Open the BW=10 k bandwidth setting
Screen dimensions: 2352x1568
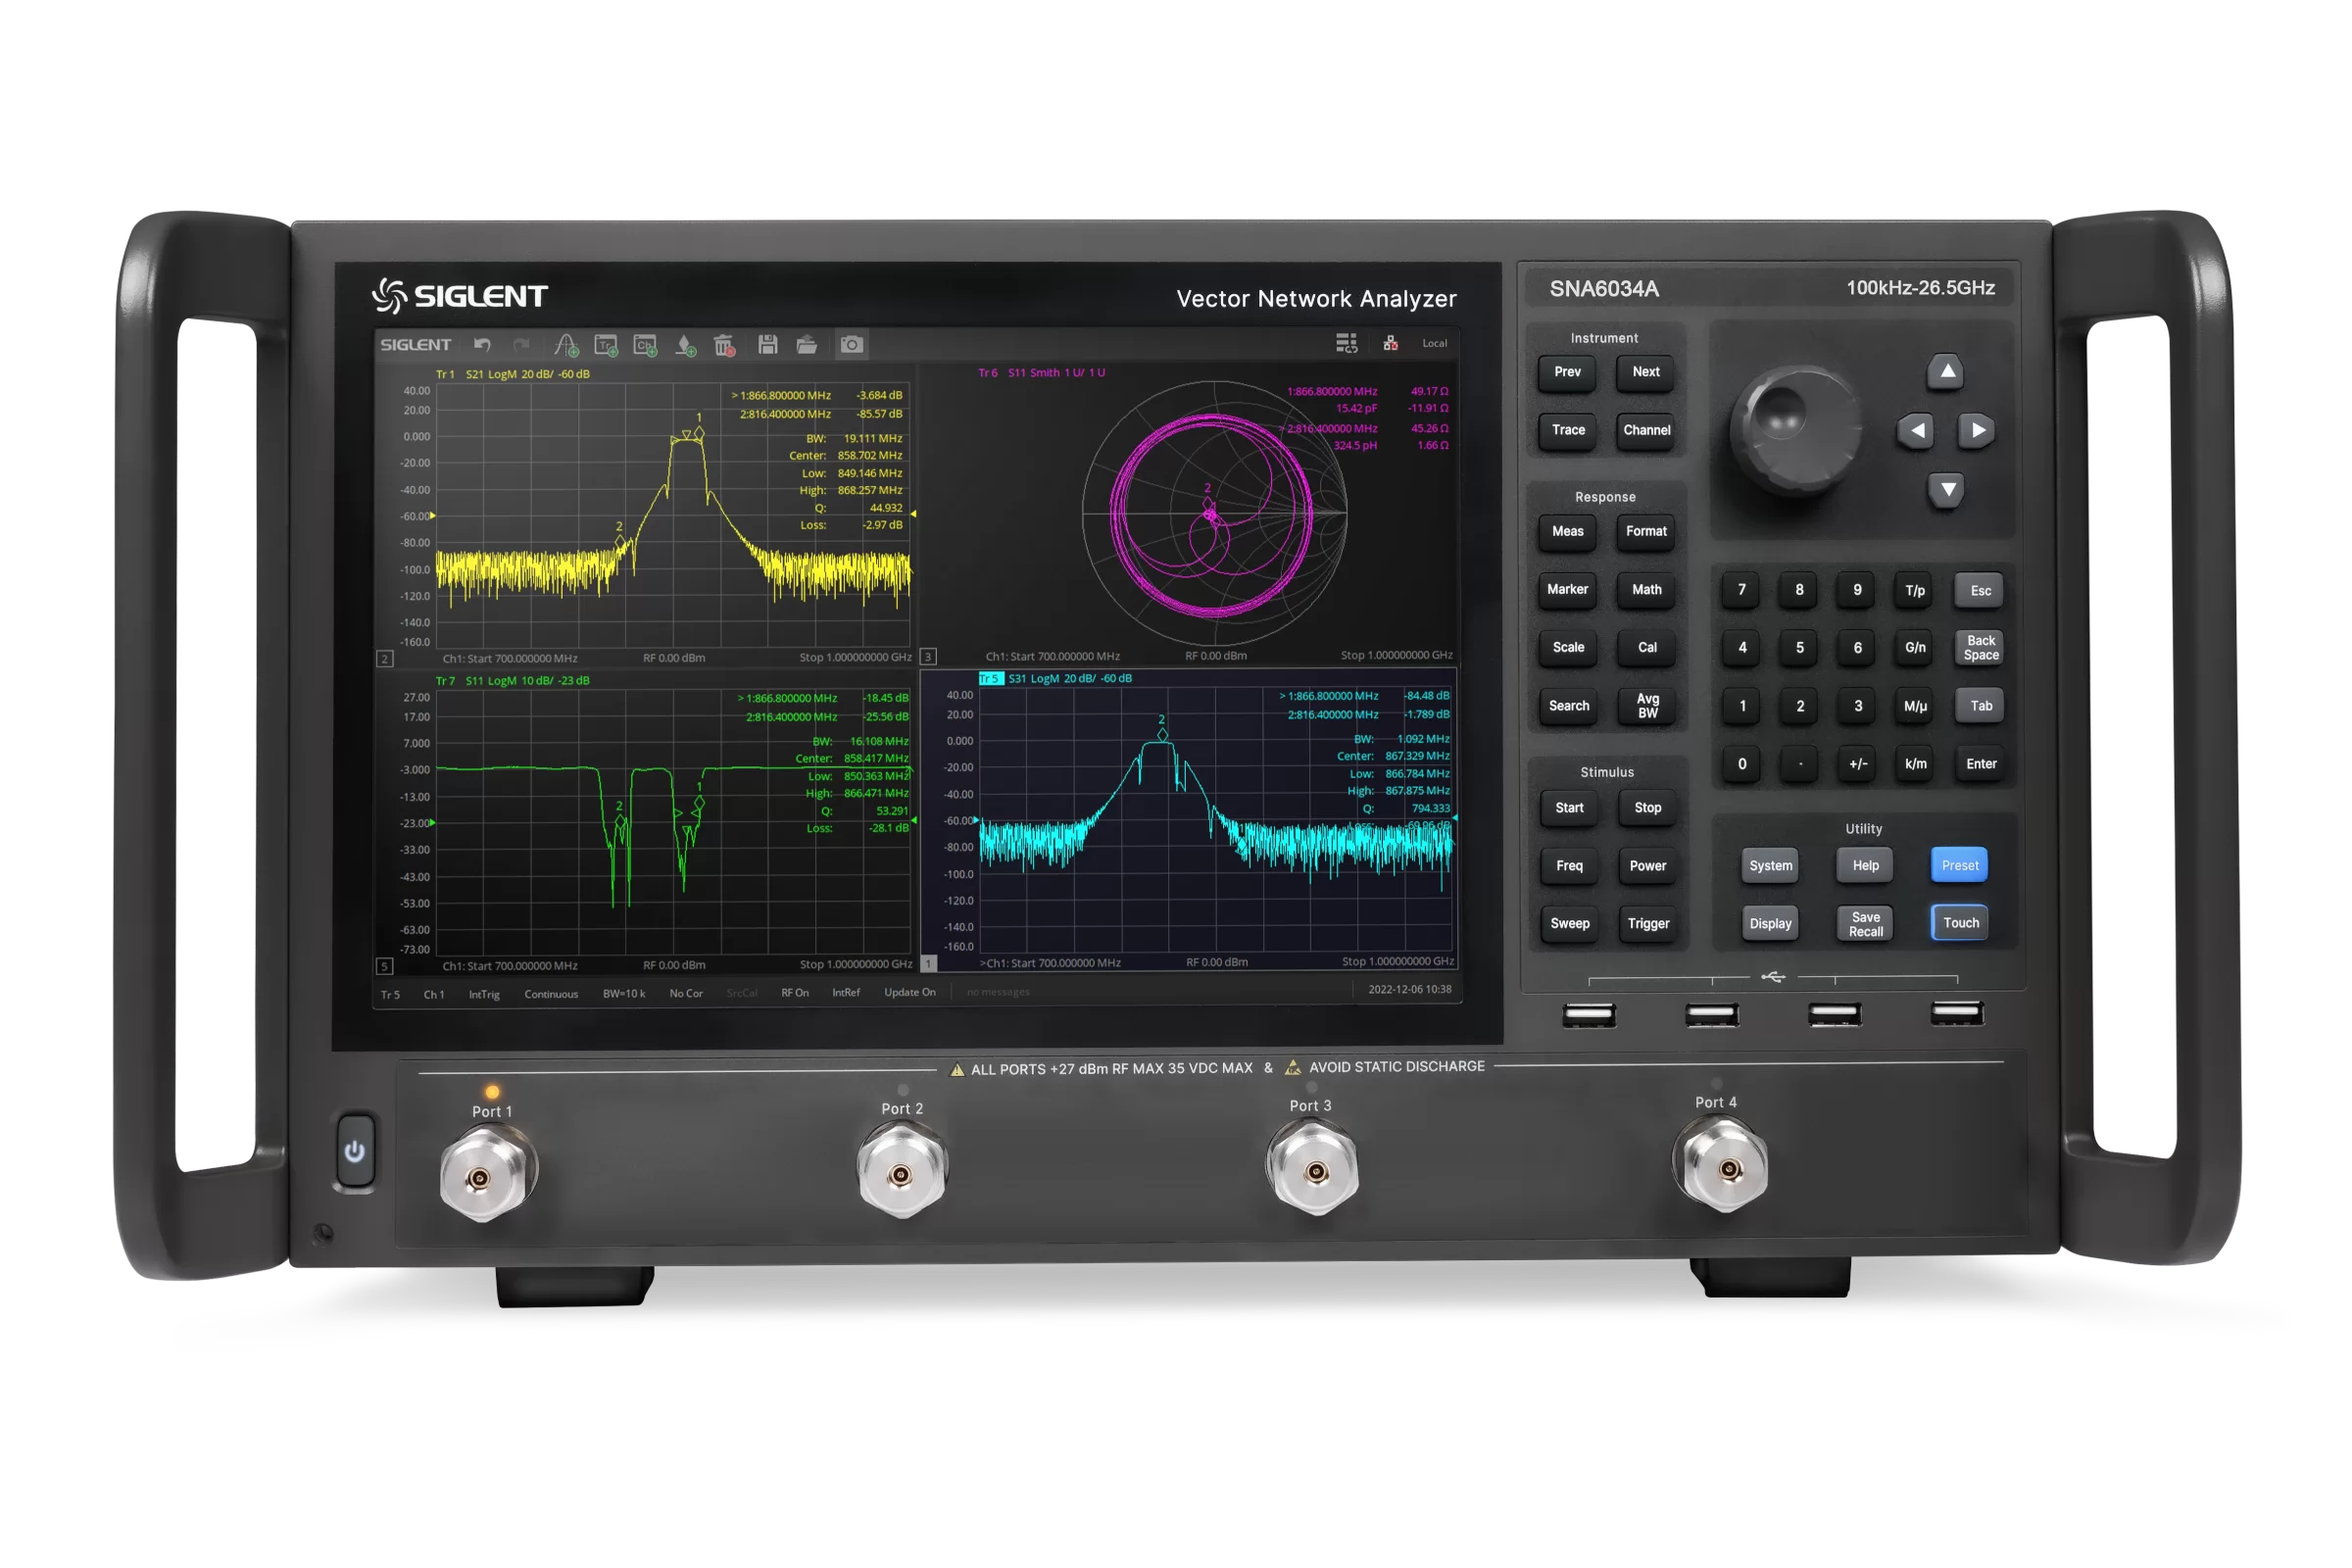pos(624,994)
